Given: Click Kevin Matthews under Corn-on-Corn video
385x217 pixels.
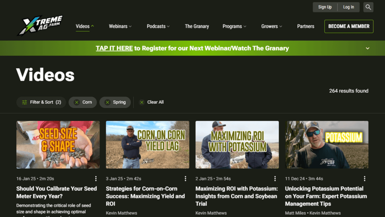Looking at the screenshot, I should (x=122, y=213).
